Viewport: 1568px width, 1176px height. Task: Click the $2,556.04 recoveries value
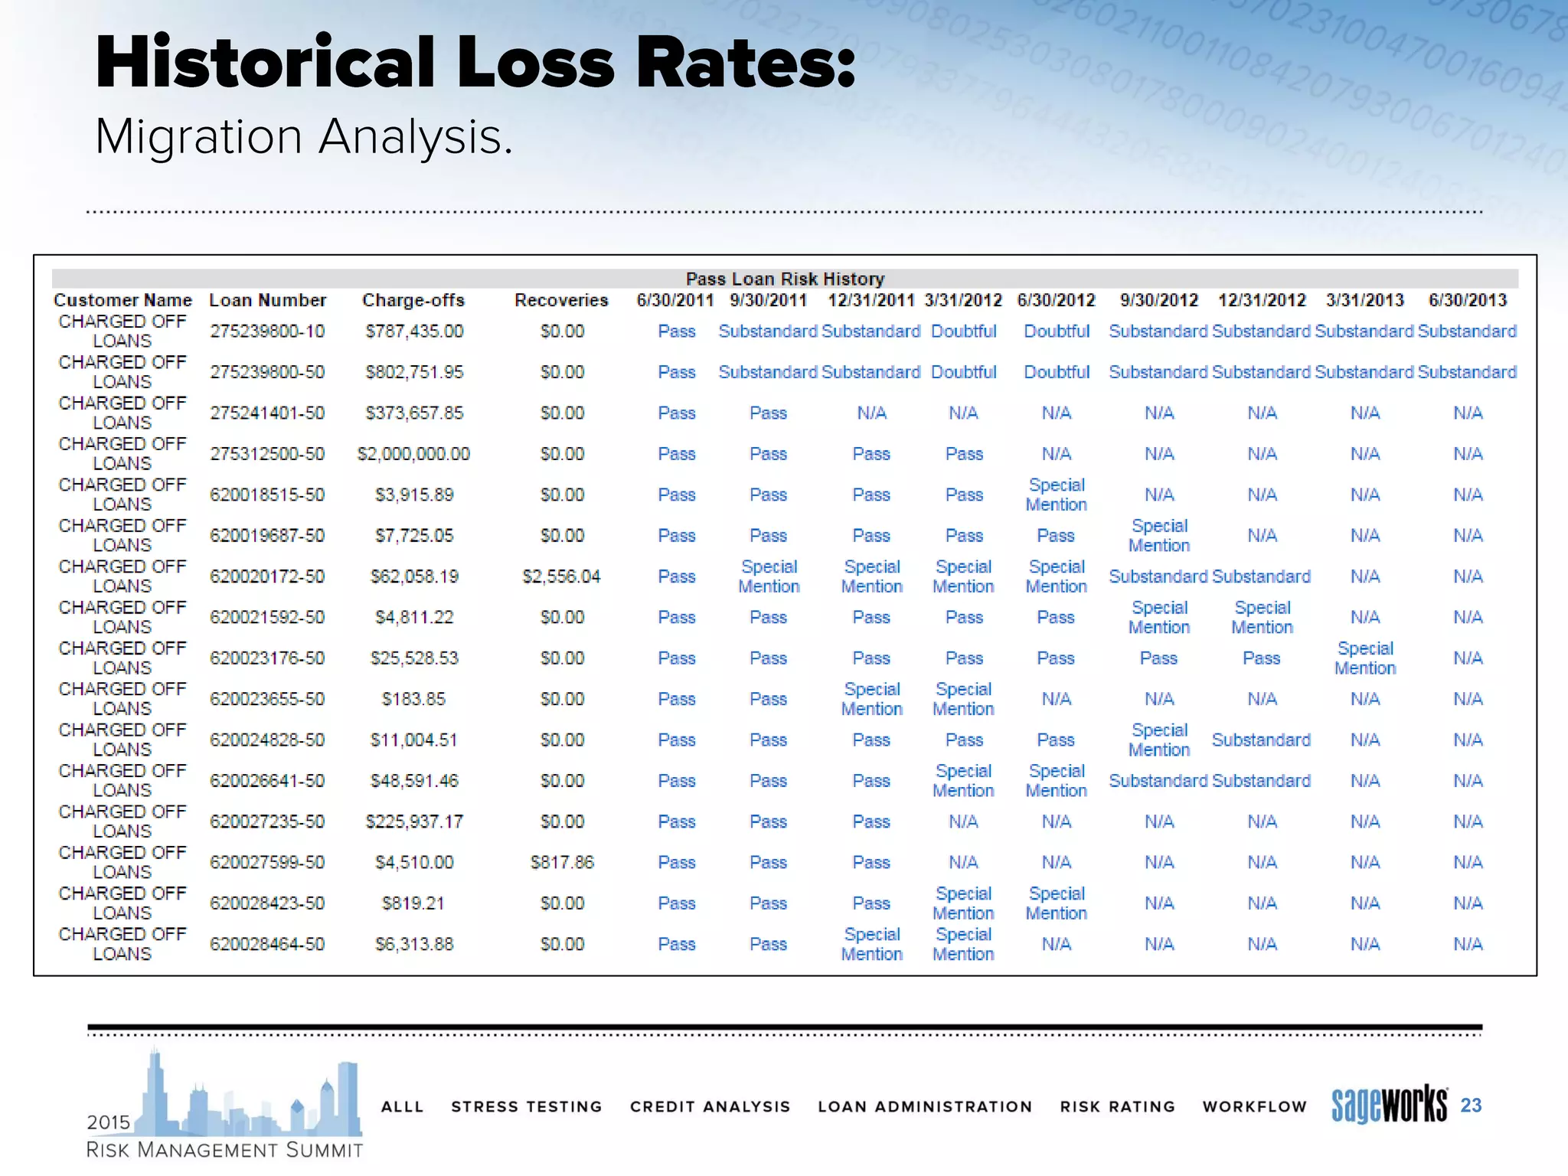click(561, 577)
